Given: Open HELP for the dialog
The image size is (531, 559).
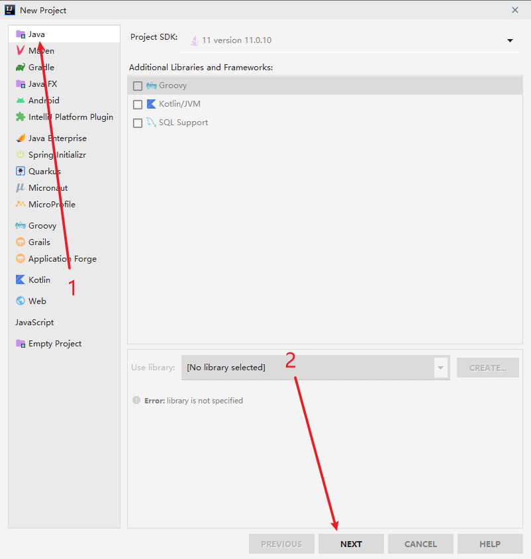Looking at the screenshot, I should pyautogui.click(x=490, y=544).
